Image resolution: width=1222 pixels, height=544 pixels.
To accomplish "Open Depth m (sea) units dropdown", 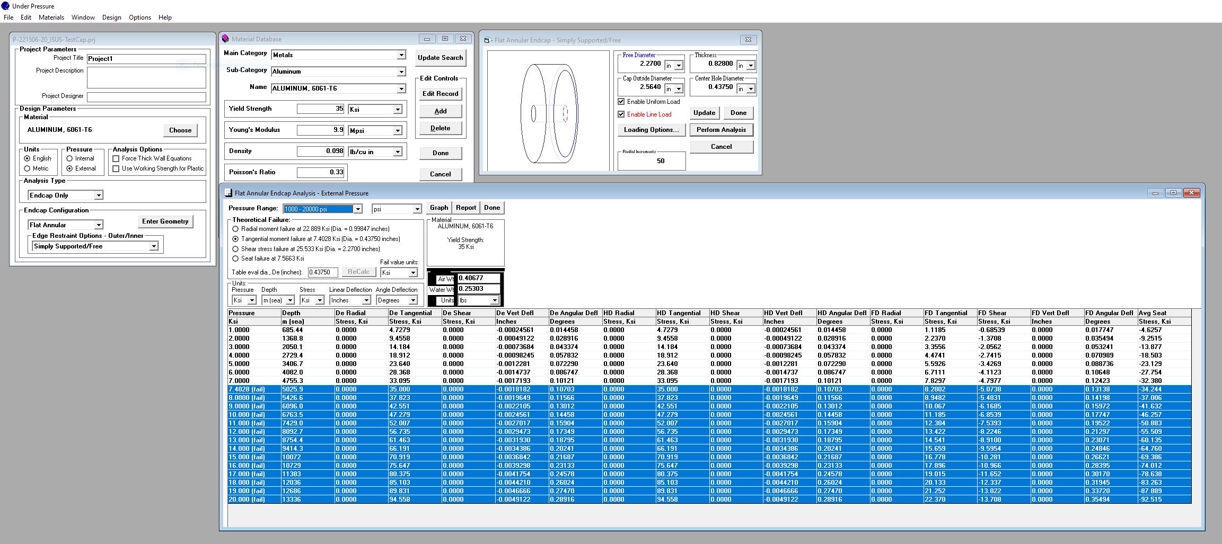I will (290, 300).
